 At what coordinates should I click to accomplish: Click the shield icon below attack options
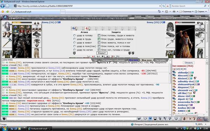pos(74,53)
